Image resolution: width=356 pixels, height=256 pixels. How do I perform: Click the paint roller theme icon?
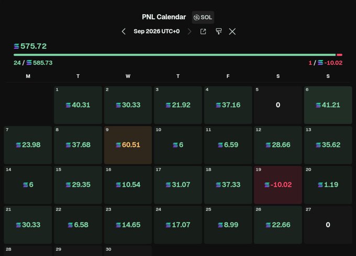219,31
